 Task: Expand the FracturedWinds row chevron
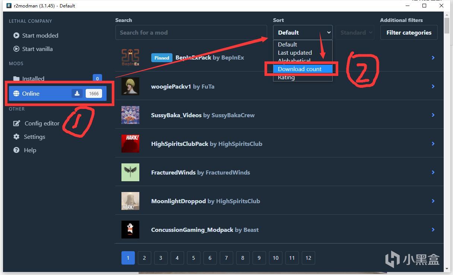[433, 172]
